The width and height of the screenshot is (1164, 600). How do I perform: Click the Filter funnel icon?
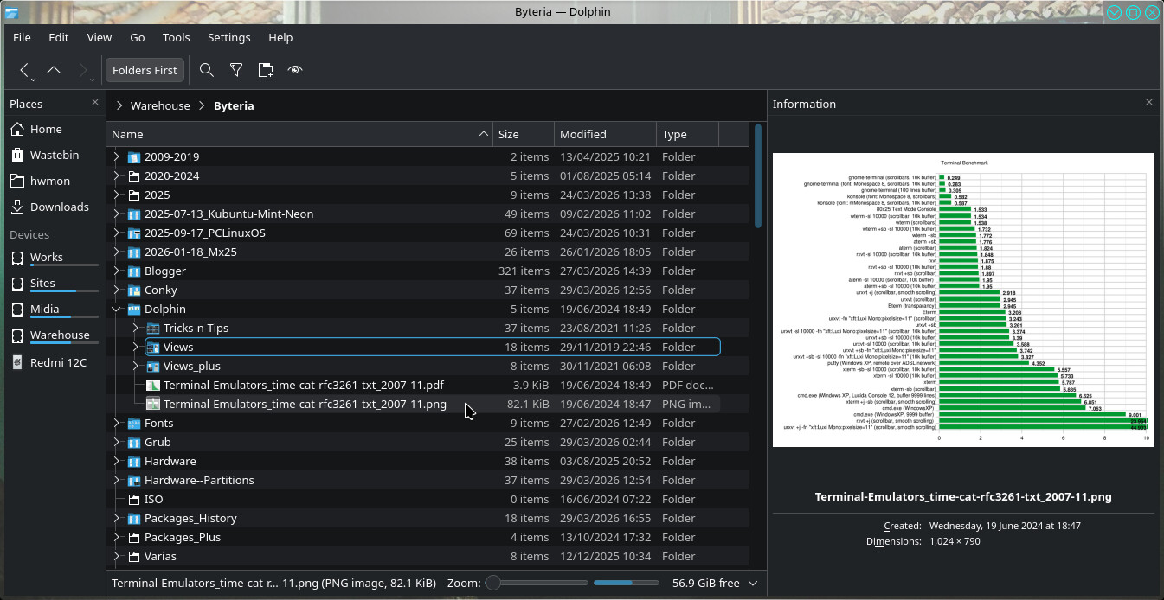pyautogui.click(x=235, y=70)
